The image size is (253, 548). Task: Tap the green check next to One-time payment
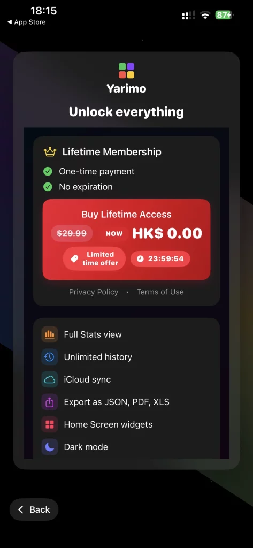point(48,172)
